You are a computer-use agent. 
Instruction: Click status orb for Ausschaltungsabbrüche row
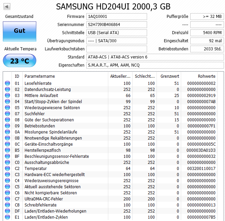tap(7, 162)
